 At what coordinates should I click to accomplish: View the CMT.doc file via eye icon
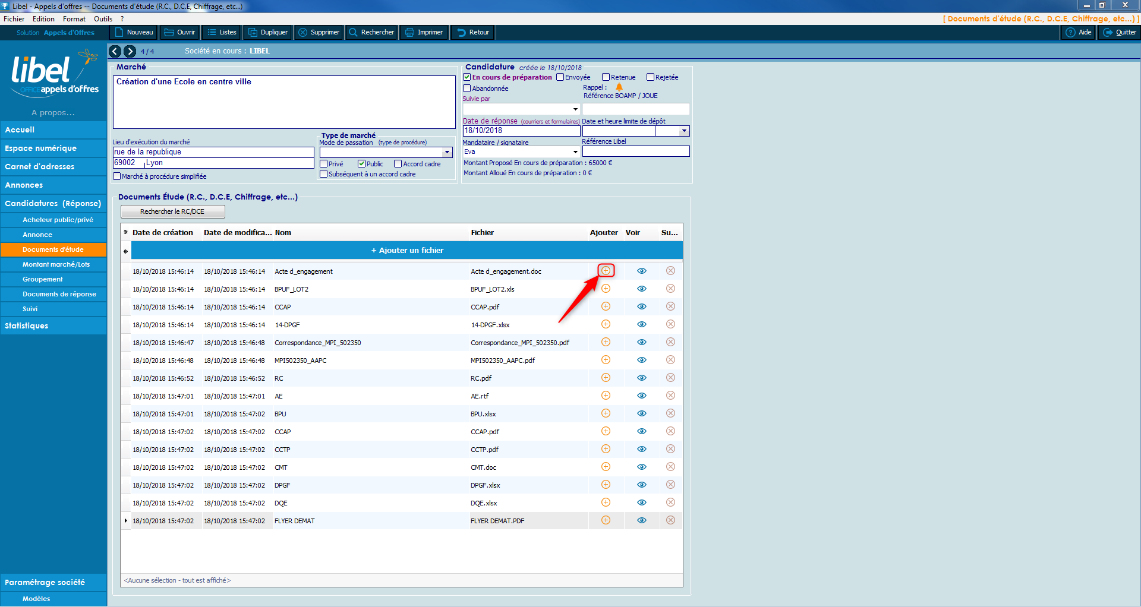click(x=642, y=467)
